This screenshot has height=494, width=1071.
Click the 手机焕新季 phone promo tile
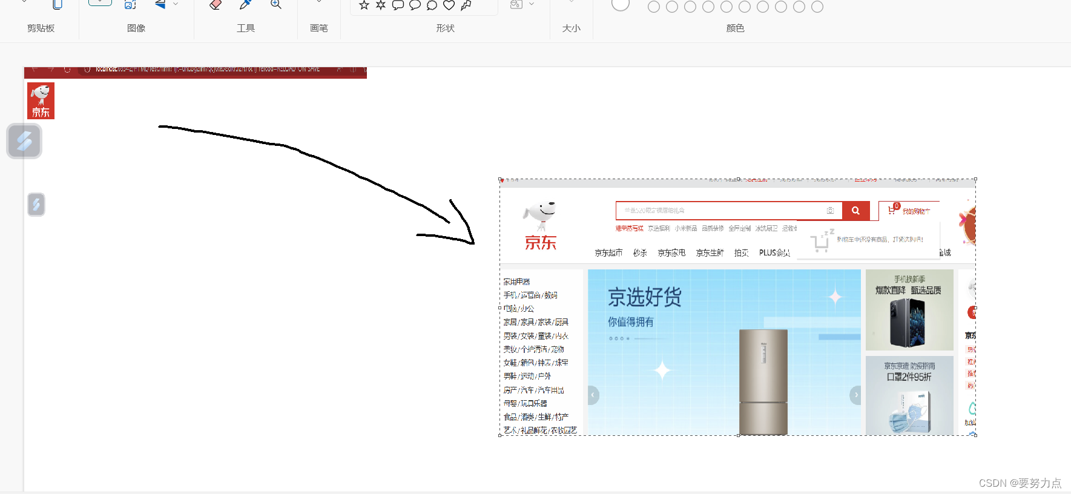tap(909, 310)
